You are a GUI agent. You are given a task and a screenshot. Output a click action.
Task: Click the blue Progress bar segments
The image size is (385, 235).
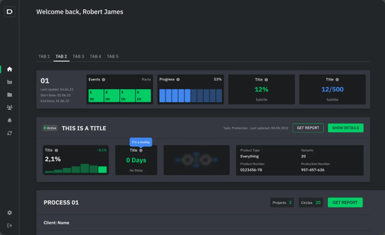click(x=190, y=96)
